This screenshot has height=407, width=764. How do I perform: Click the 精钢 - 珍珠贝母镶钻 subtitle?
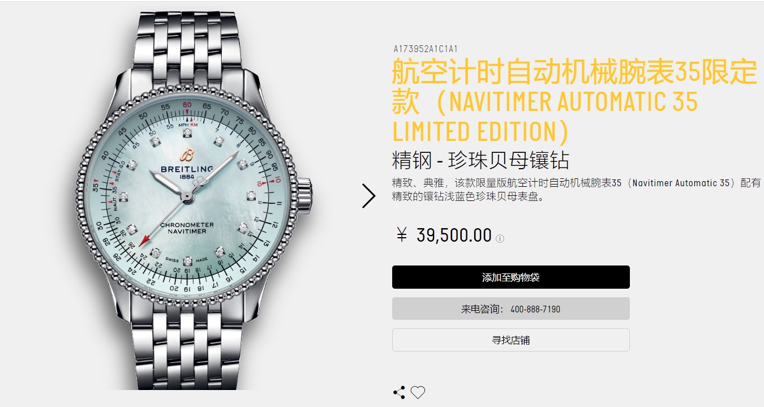pos(480,161)
